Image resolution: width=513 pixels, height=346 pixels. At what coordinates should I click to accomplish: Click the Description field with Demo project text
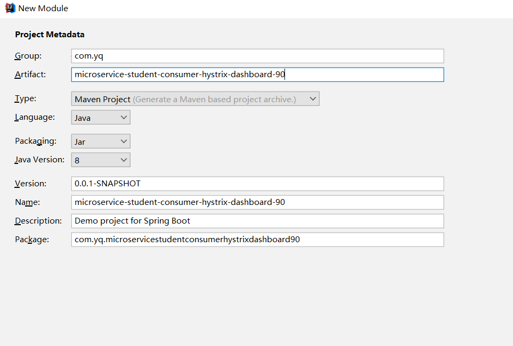(257, 221)
